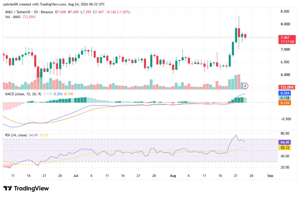The width and height of the screenshot is (300, 197).
Task: Click the Vol · AVAX legend
Action: click(13, 17)
